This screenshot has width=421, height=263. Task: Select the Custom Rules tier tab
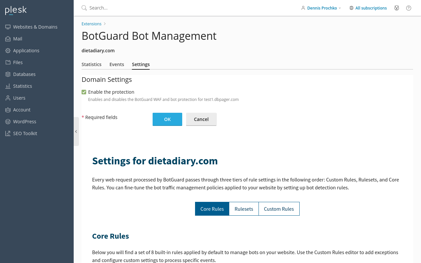[x=279, y=209]
